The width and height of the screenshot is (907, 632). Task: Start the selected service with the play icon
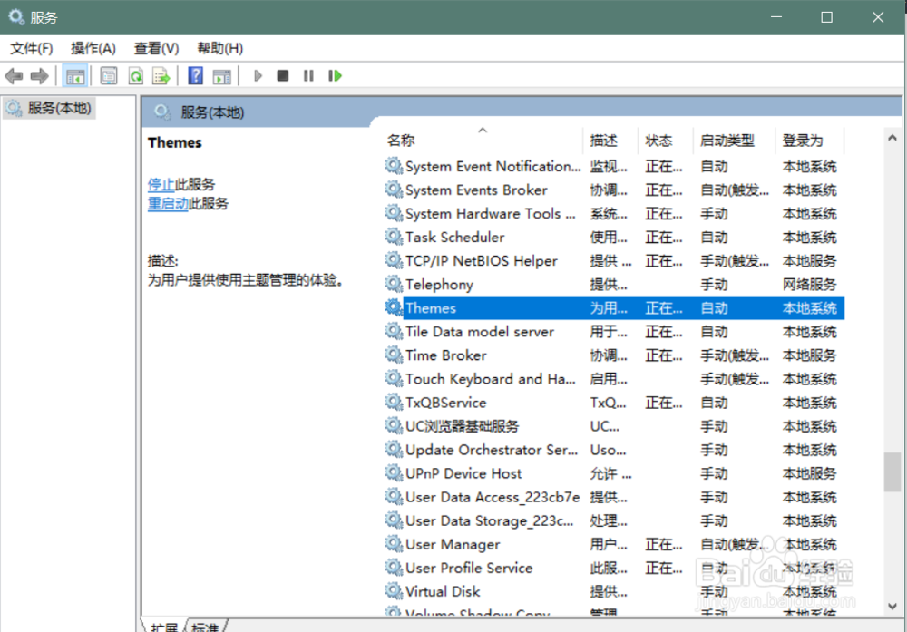(x=258, y=75)
